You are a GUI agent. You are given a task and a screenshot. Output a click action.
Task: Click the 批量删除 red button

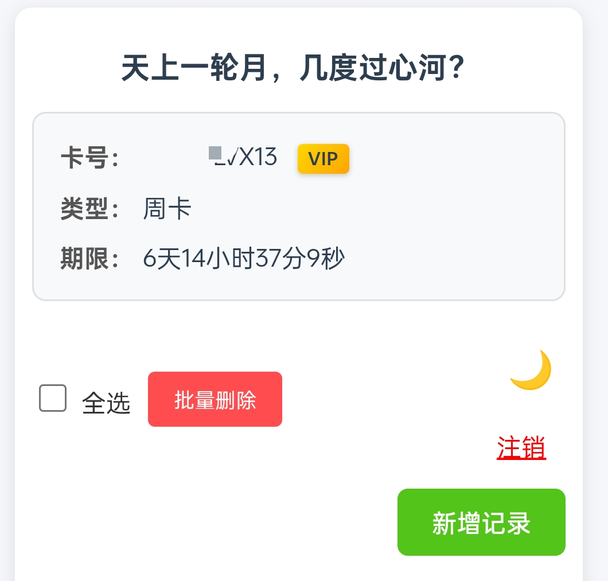click(215, 399)
